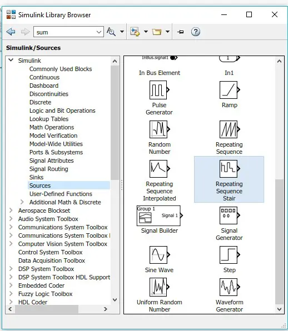The image size is (288, 331).
Task: Open the Ports & Subsystems library
Action: pos(56,152)
